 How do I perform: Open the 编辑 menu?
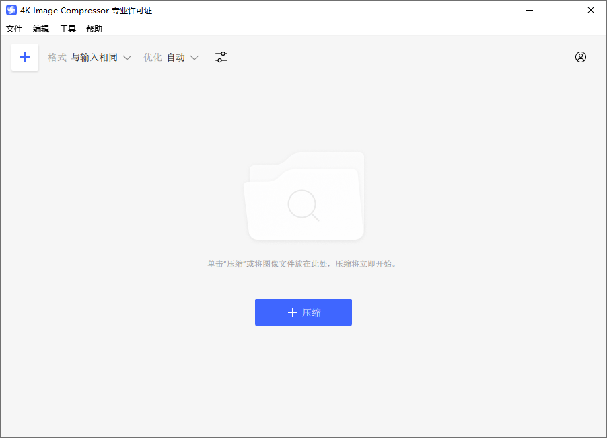click(41, 29)
